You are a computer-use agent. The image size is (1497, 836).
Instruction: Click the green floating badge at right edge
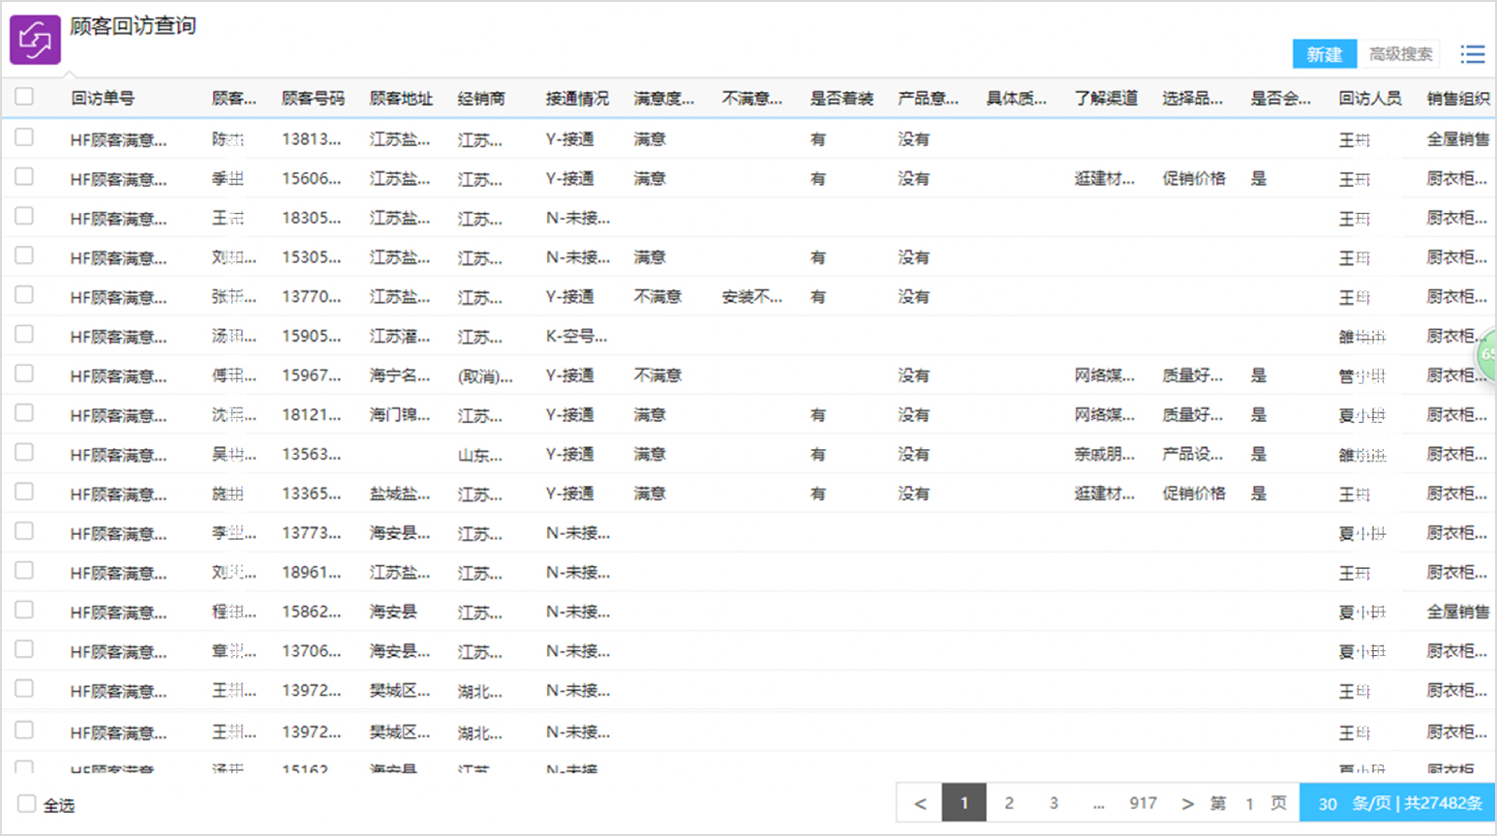pos(1487,354)
